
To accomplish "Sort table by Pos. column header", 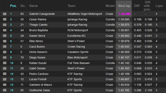I will (13, 6).
